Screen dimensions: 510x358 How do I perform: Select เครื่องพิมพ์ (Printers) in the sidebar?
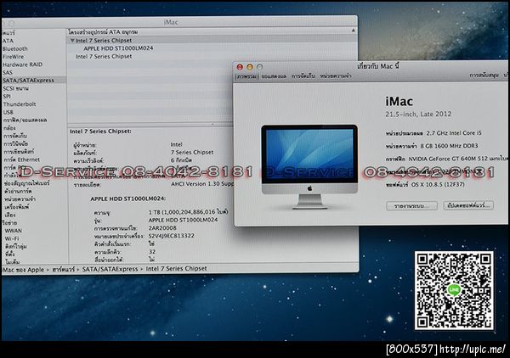(x=17, y=207)
